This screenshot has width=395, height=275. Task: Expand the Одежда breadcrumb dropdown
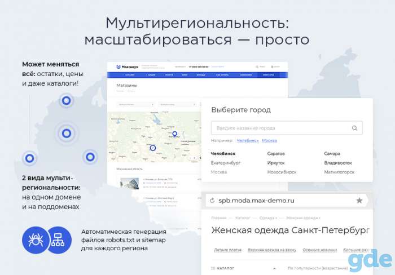(x=268, y=218)
